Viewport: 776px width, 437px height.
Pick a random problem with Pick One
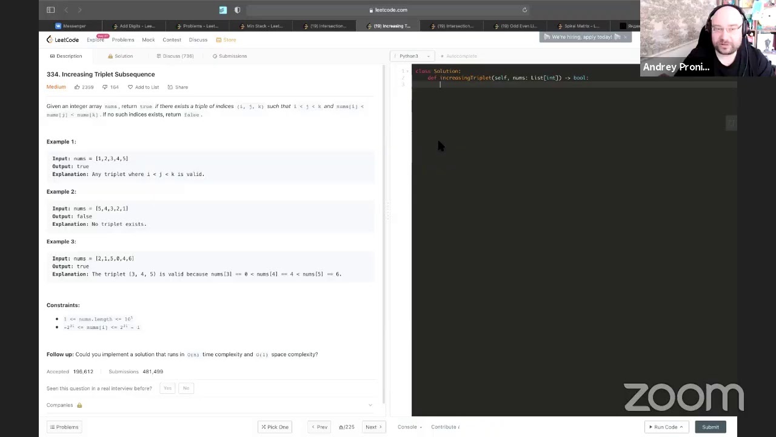(x=275, y=427)
